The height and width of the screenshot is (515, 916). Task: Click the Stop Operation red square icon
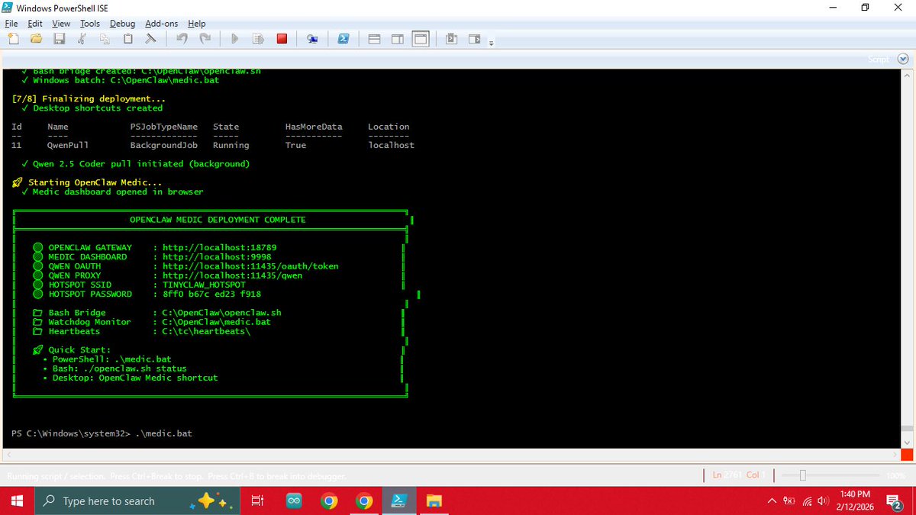click(282, 38)
